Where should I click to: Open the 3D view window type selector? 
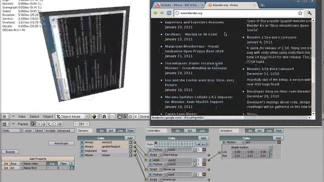pyautogui.click(x=6, y=116)
